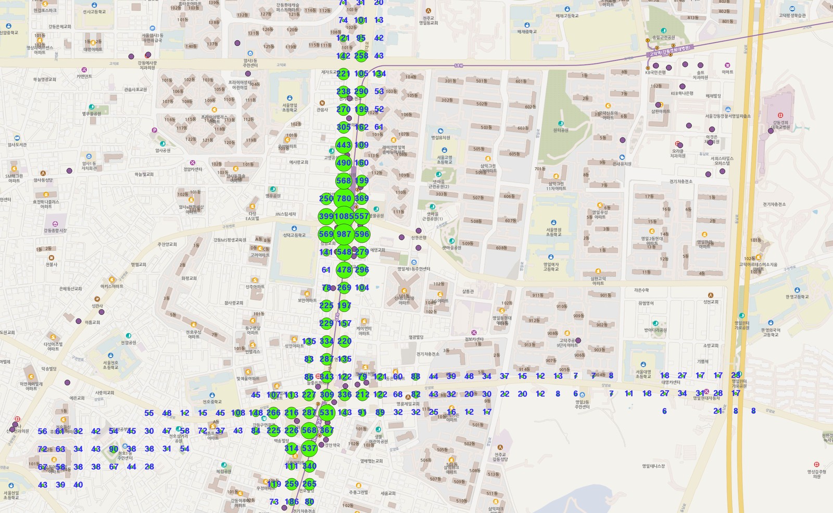The height and width of the screenshot is (513, 833).
Task: Click the green bubble labeled 258
Action: pyautogui.click(x=361, y=56)
